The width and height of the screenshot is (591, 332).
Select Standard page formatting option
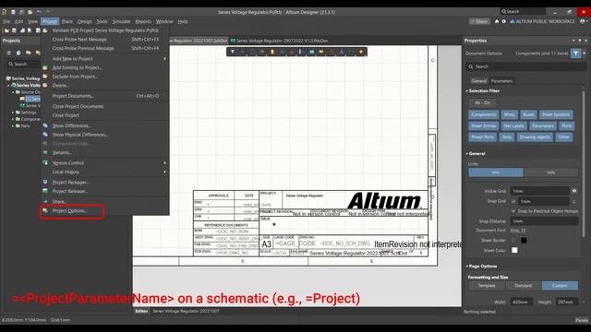(x=524, y=286)
